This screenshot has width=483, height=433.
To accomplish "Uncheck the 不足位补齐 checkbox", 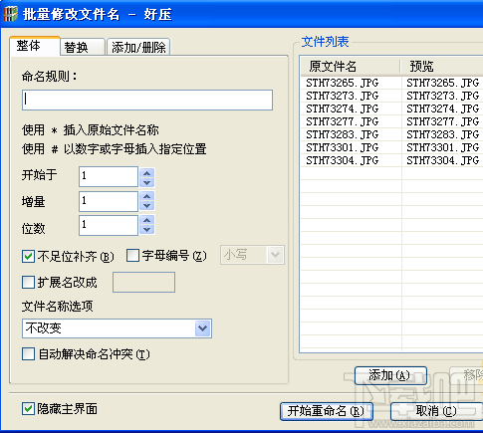I will pyautogui.click(x=28, y=256).
